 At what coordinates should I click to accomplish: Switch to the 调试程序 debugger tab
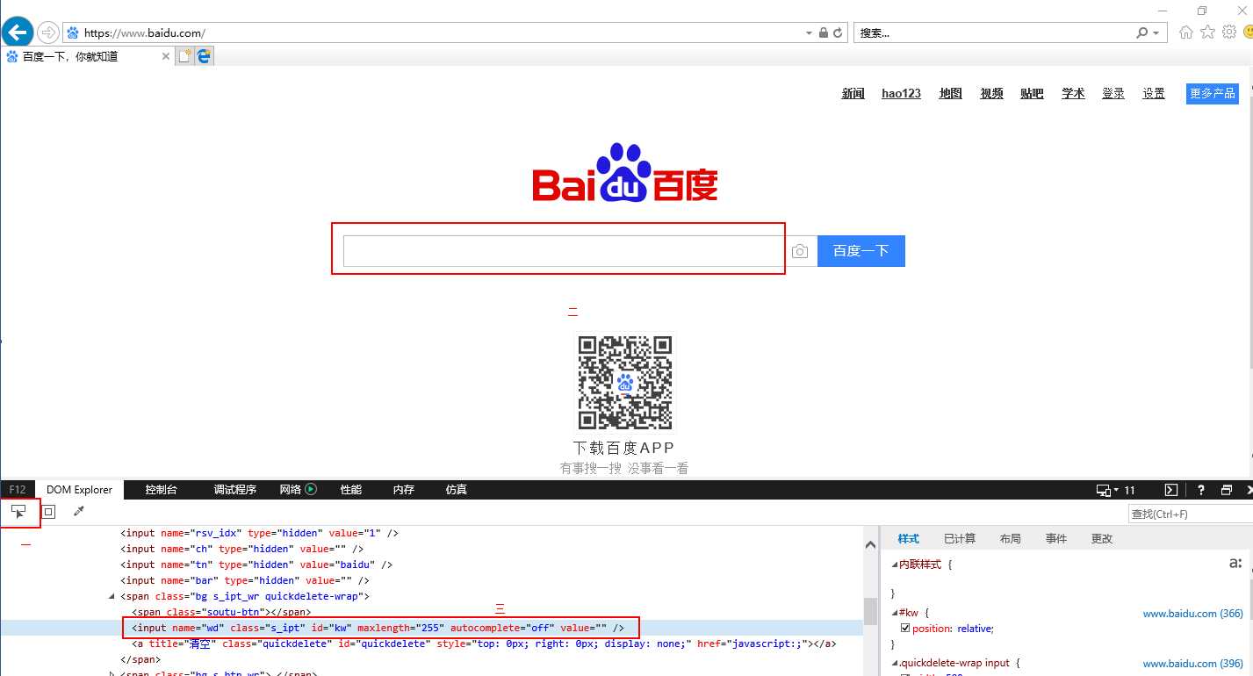point(234,490)
